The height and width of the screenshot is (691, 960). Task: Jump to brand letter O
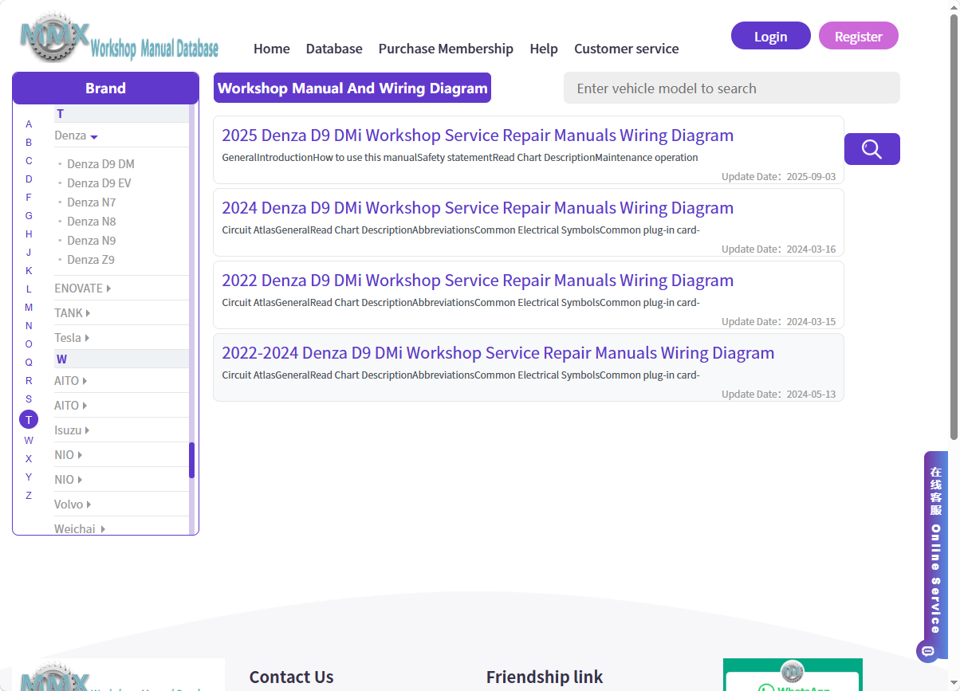pos(29,344)
